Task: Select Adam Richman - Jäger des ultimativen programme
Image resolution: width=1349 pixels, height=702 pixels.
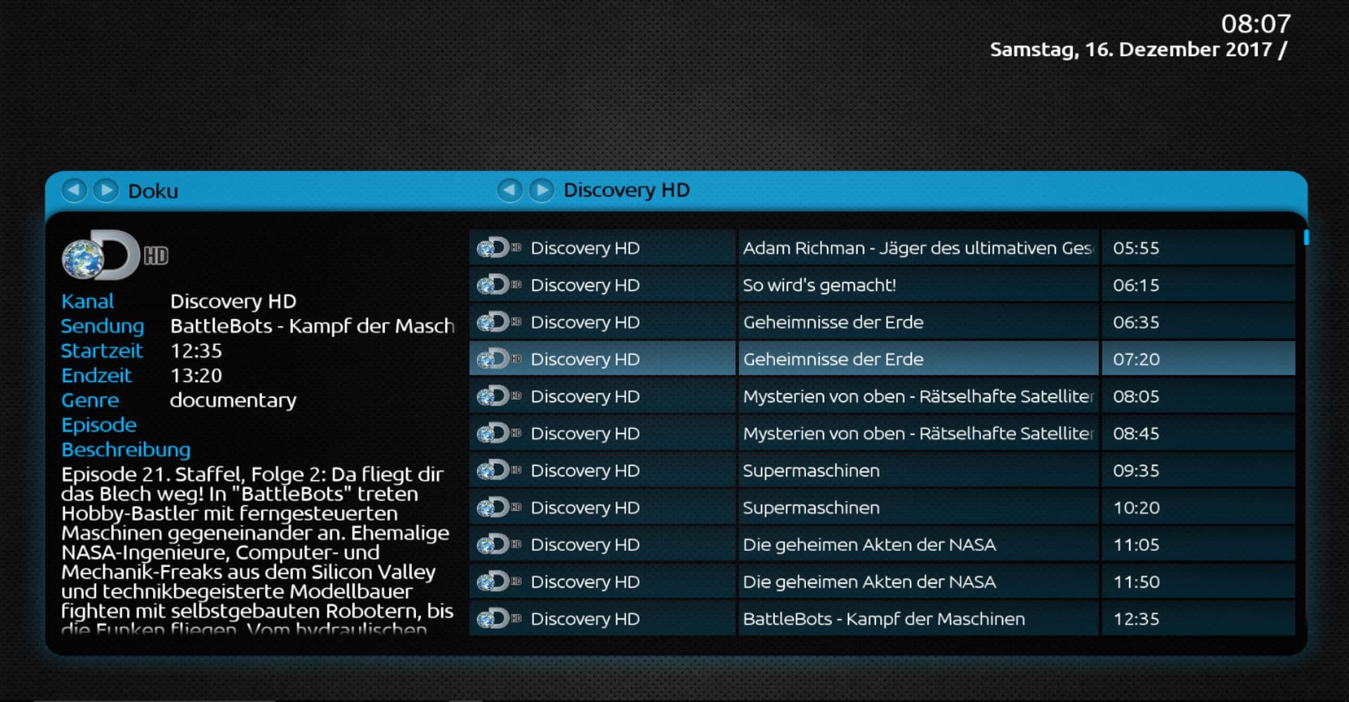Action: [918, 247]
